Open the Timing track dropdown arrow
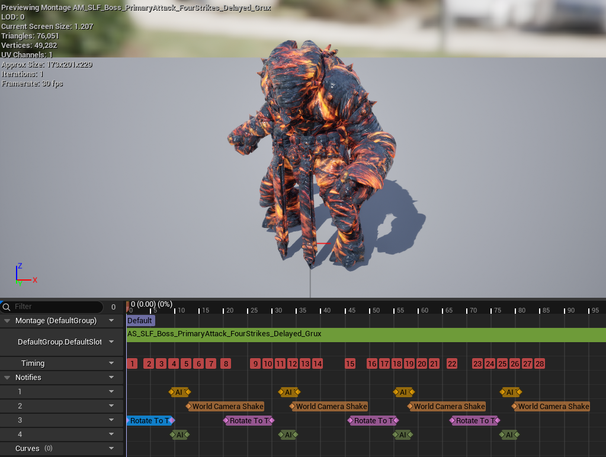The height and width of the screenshot is (457, 606). [111, 363]
